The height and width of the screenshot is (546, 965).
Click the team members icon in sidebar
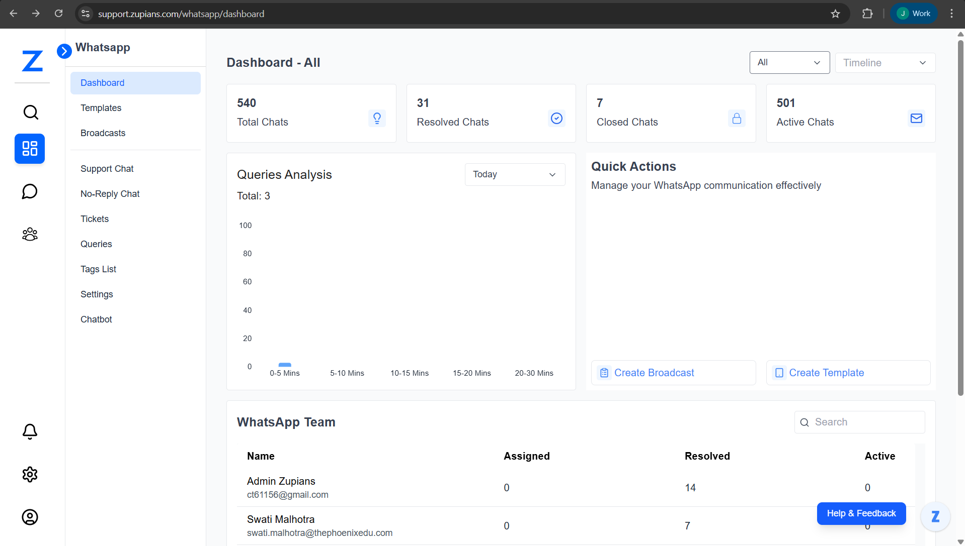[x=30, y=234]
